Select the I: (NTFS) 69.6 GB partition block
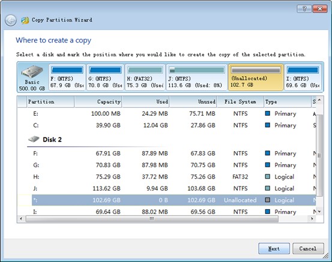 (x=303, y=77)
